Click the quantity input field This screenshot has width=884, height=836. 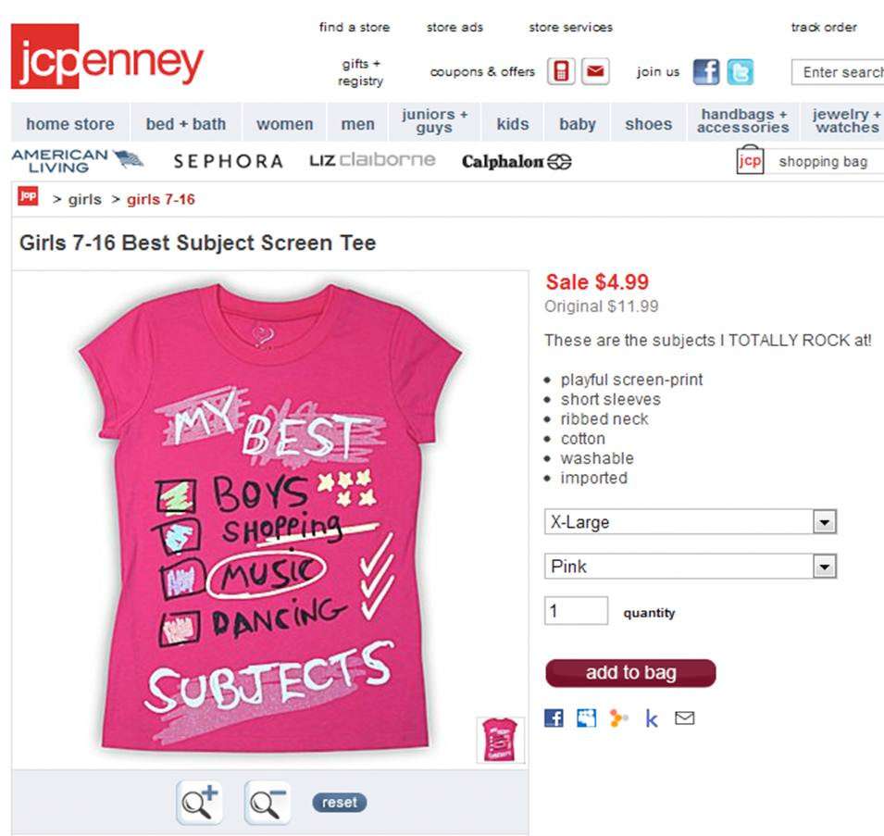click(x=576, y=610)
